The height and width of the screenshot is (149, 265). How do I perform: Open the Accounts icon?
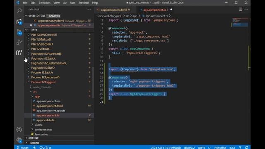pyautogui.click(x=19, y=130)
